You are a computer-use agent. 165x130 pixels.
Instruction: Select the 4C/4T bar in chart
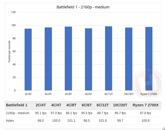[x=48, y=59]
